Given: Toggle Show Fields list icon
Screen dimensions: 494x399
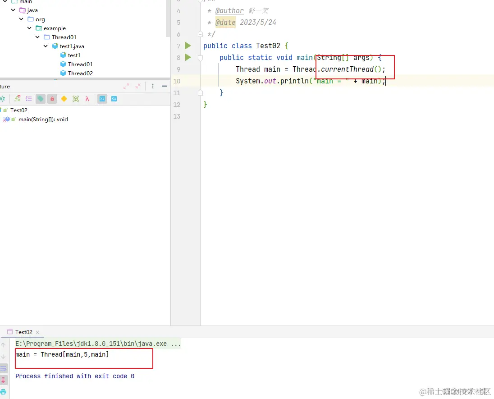Looking at the screenshot, I should click(29, 99).
